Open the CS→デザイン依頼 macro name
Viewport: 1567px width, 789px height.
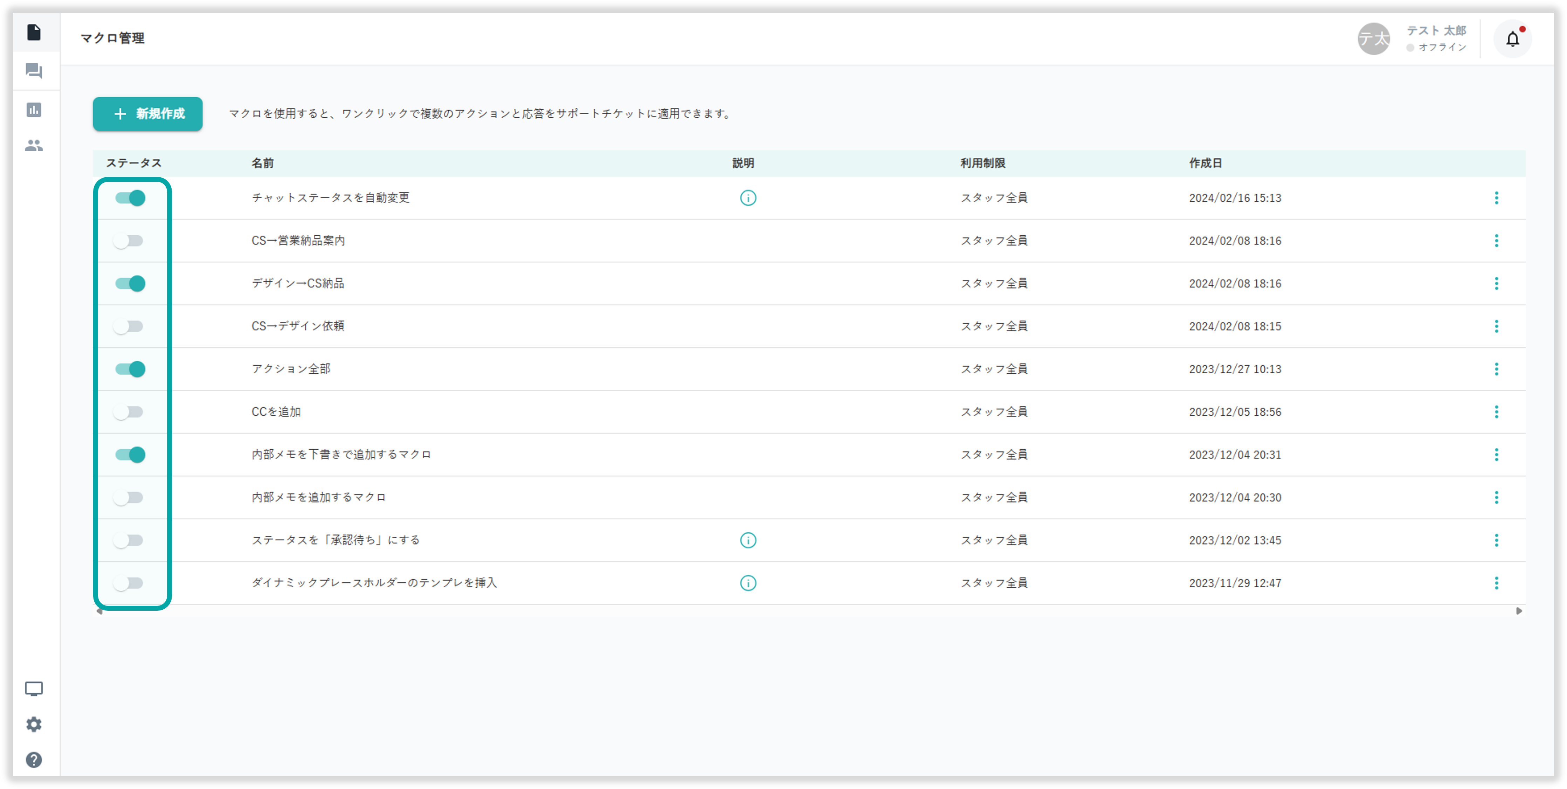click(x=298, y=326)
